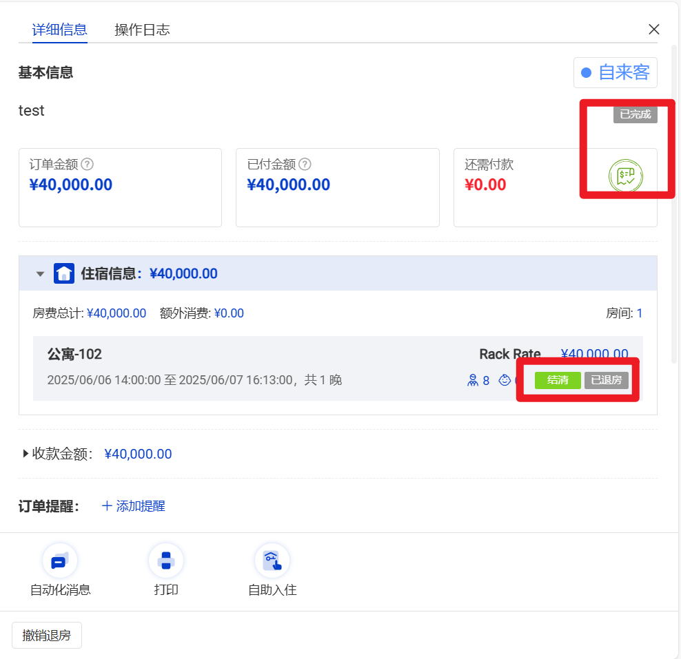Screen dimensions: 681x659
Task: Click the green settled receipt stamp icon
Action: tap(625, 176)
